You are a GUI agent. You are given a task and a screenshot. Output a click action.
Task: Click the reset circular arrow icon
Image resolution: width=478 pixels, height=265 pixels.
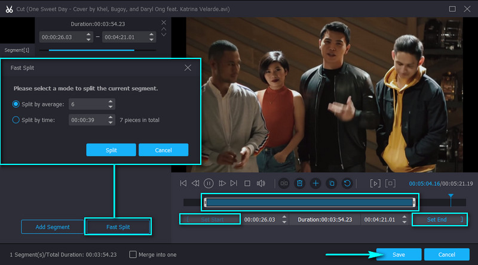347,183
